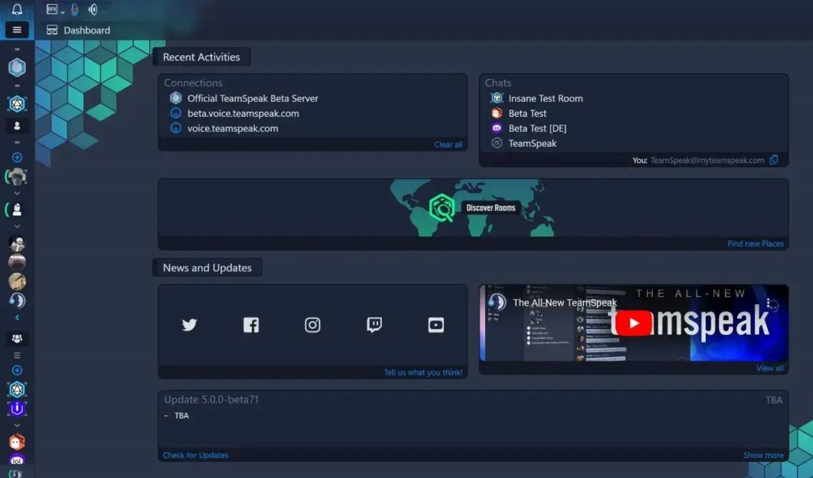The width and height of the screenshot is (813, 478).
Task: Open the Instagram social icon
Action: [x=312, y=325]
